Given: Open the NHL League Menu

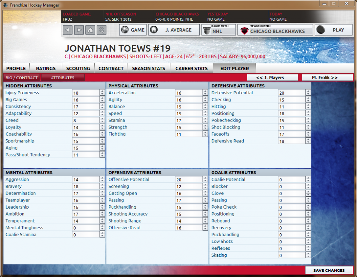Looking at the screenshot, I should [x=218, y=30].
